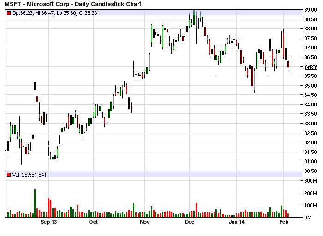Click the 36.50 price axis label
323x236 pixels.
point(311,57)
